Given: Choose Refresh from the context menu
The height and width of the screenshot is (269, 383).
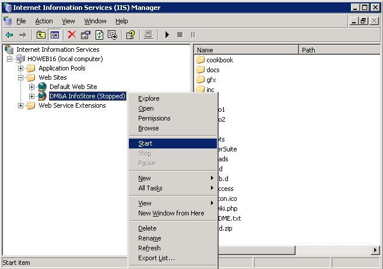Looking at the screenshot, I should click(173, 248).
